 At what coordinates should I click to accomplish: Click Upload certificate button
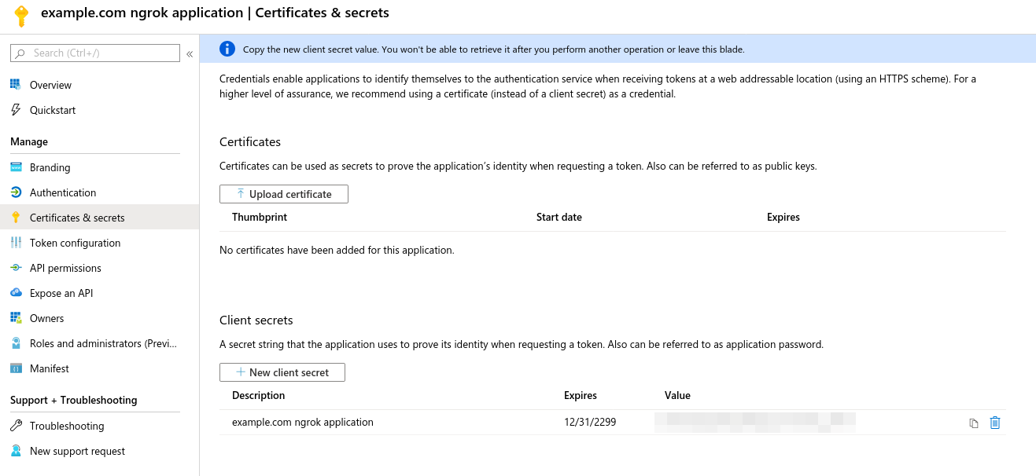click(284, 194)
